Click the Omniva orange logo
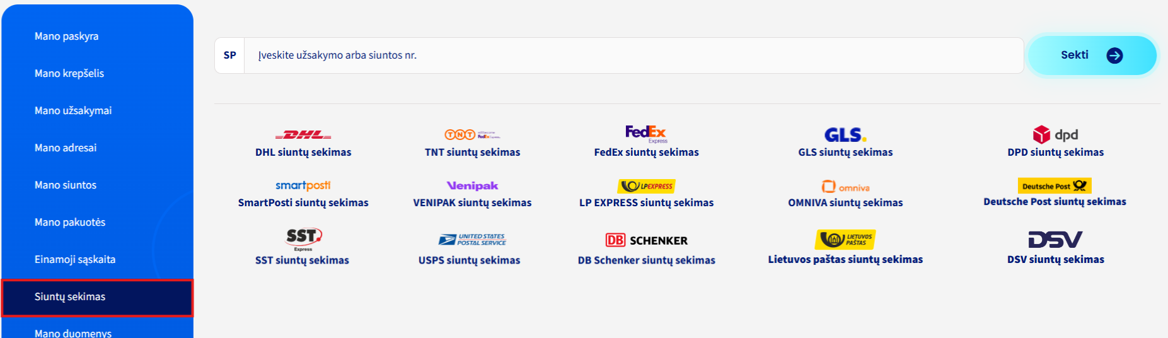1168x338 pixels. coord(845,187)
